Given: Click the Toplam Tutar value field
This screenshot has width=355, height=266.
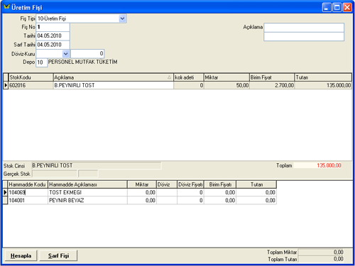Looking at the screenshot, I should (x=321, y=259).
